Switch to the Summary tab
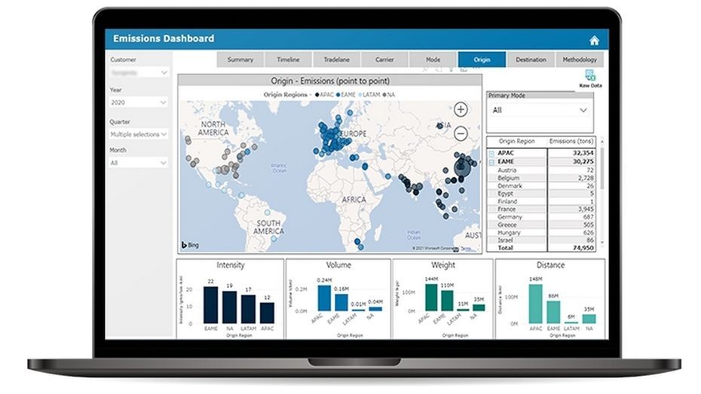701x394 pixels. coord(240,60)
